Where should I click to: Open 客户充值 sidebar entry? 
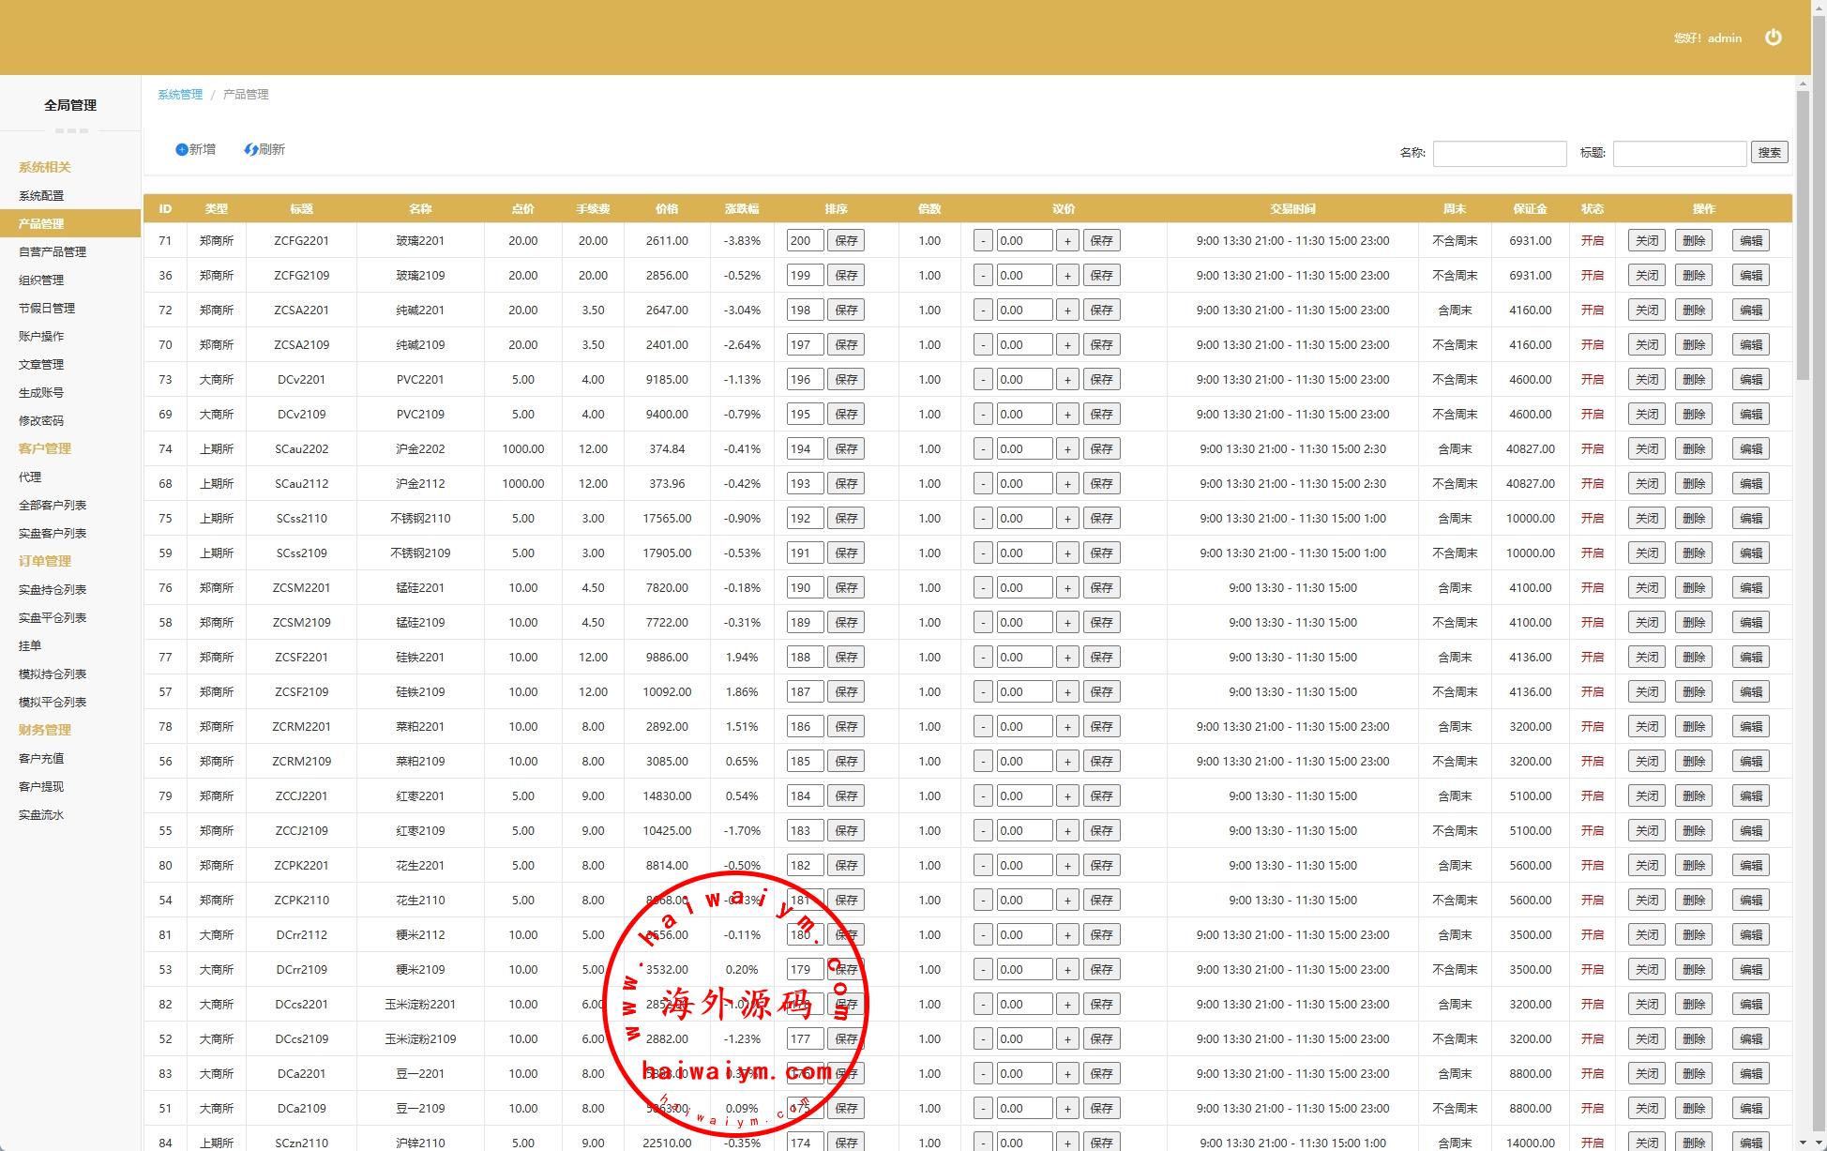[41, 759]
